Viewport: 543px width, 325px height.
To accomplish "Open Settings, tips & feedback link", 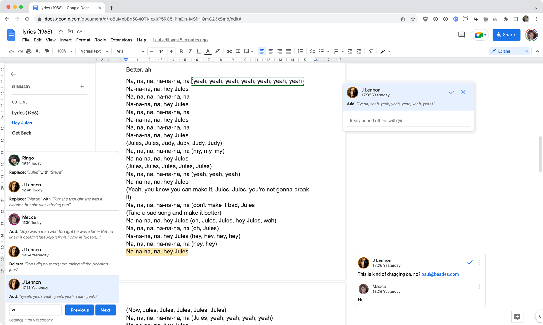I will pyautogui.click(x=31, y=320).
